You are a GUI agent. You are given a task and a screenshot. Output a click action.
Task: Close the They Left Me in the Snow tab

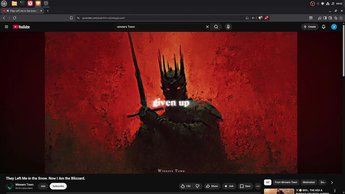pyautogui.click(x=41, y=11)
